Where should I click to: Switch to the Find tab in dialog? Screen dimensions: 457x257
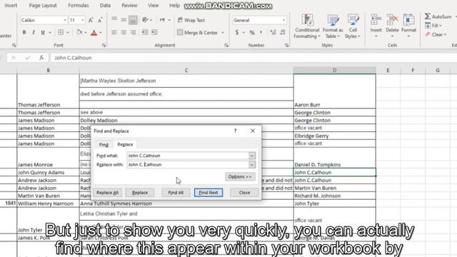pyautogui.click(x=104, y=144)
